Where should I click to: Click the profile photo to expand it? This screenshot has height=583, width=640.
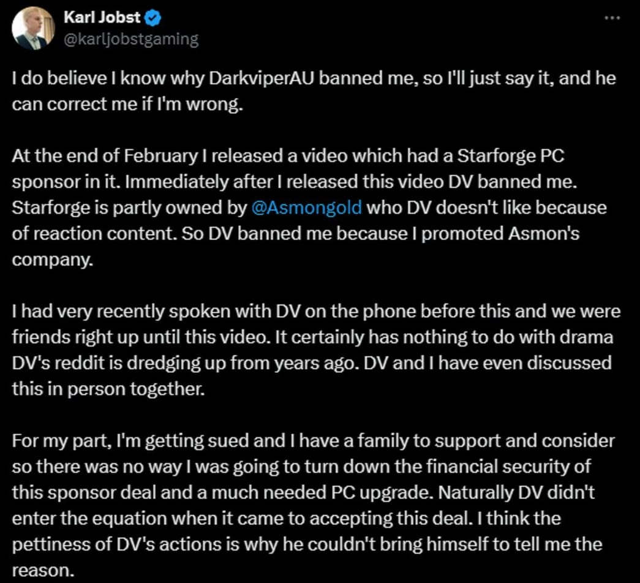tap(32, 26)
